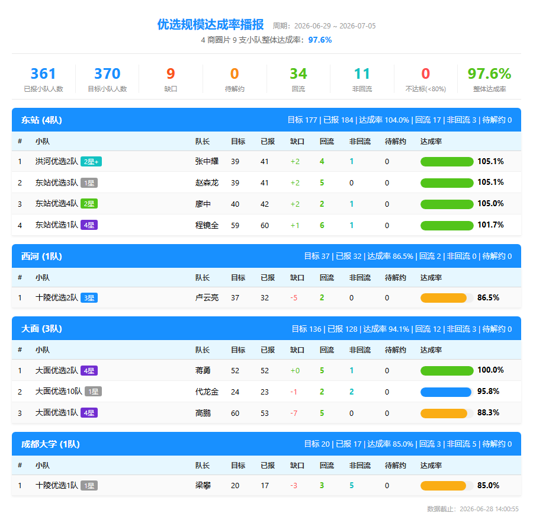The height and width of the screenshot is (532, 533).
Task: Click the 1星 badge on 东站优选3队
Action: tap(89, 183)
